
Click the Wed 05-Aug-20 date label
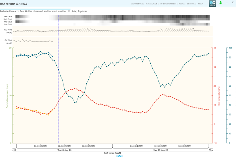[x=160, y=150]
